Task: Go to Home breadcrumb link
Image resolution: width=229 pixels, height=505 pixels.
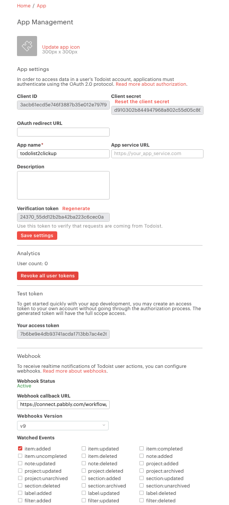Action: click(x=23, y=6)
